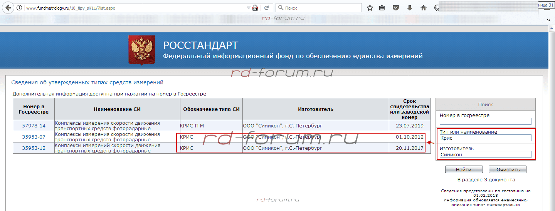
Task: Focus the Тип или наименование field
Action: pos(485,138)
